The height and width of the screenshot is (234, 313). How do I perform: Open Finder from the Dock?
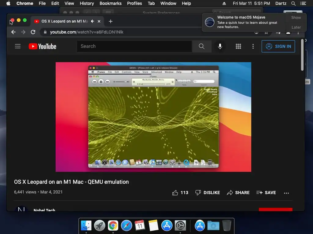(x=86, y=226)
